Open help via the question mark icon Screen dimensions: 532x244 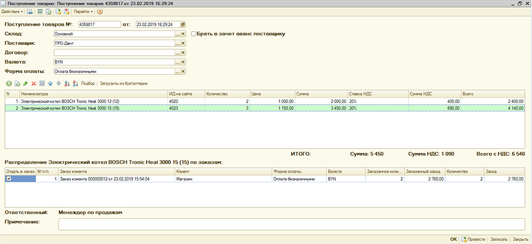[x=100, y=11]
